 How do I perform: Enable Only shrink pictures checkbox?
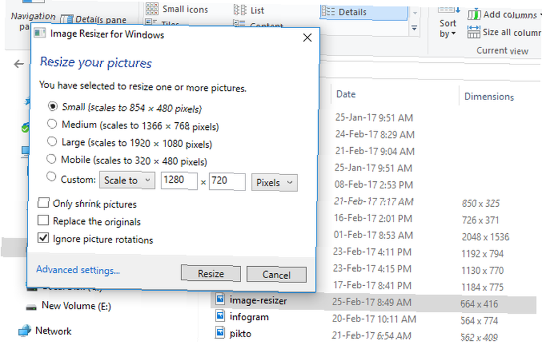(43, 202)
